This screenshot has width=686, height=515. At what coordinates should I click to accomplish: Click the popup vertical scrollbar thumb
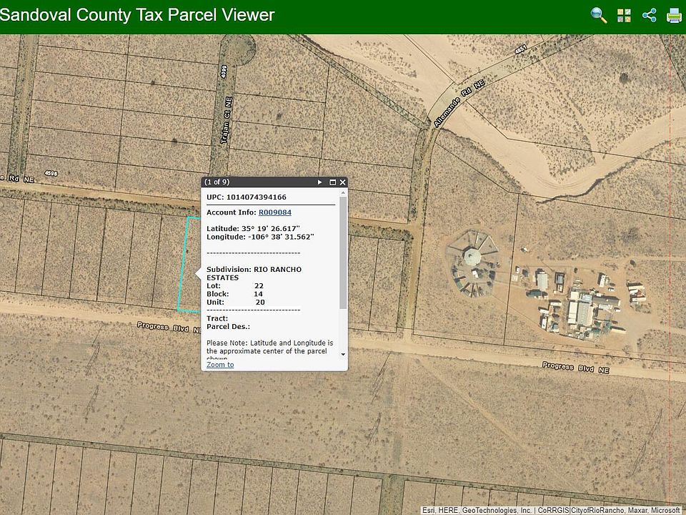click(x=343, y=250)
